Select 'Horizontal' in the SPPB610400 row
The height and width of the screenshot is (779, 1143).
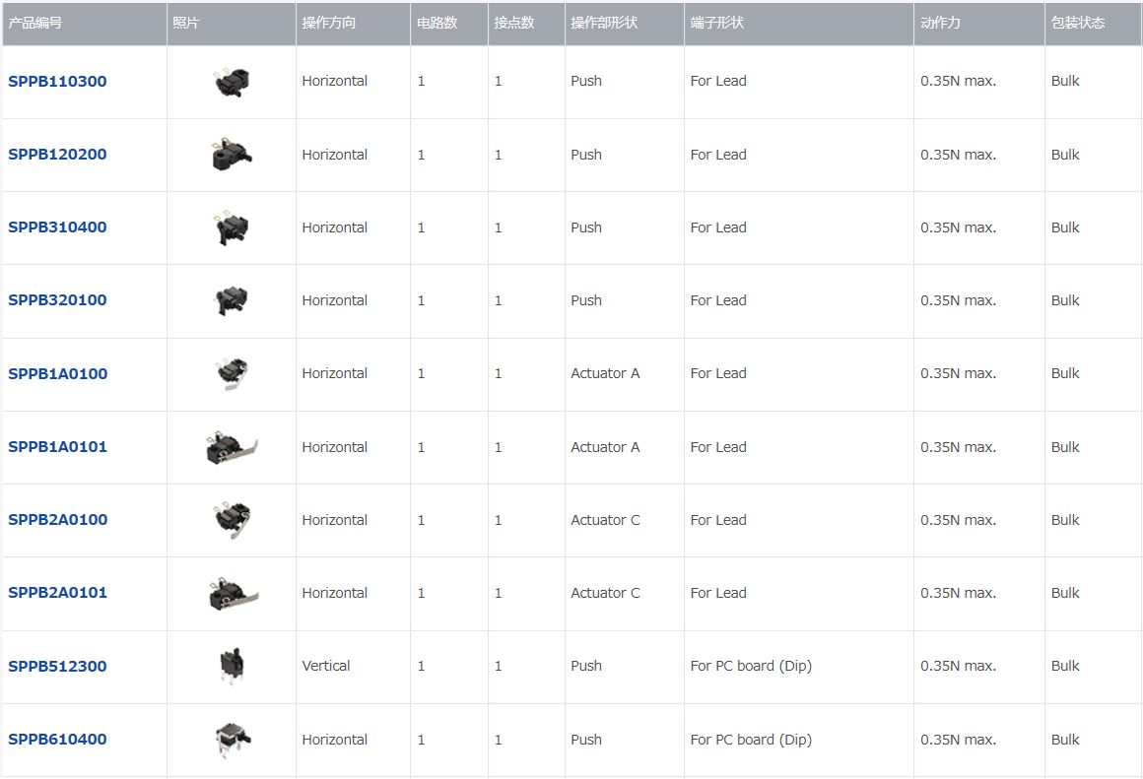(335, 740)
